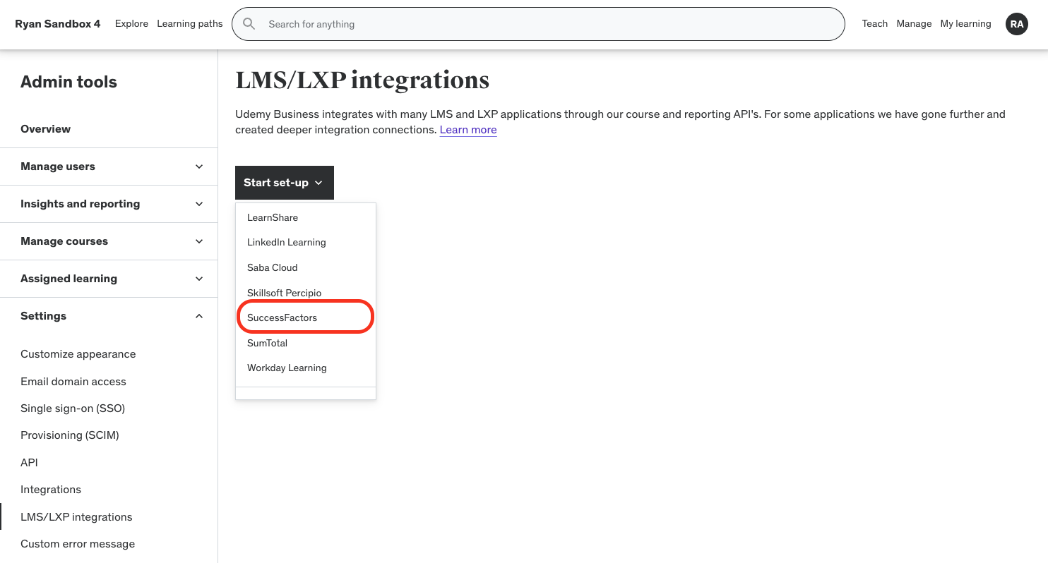
Task: Choose Skillsoft Percipio from the dropdown
Action: [x=305, y=293]
